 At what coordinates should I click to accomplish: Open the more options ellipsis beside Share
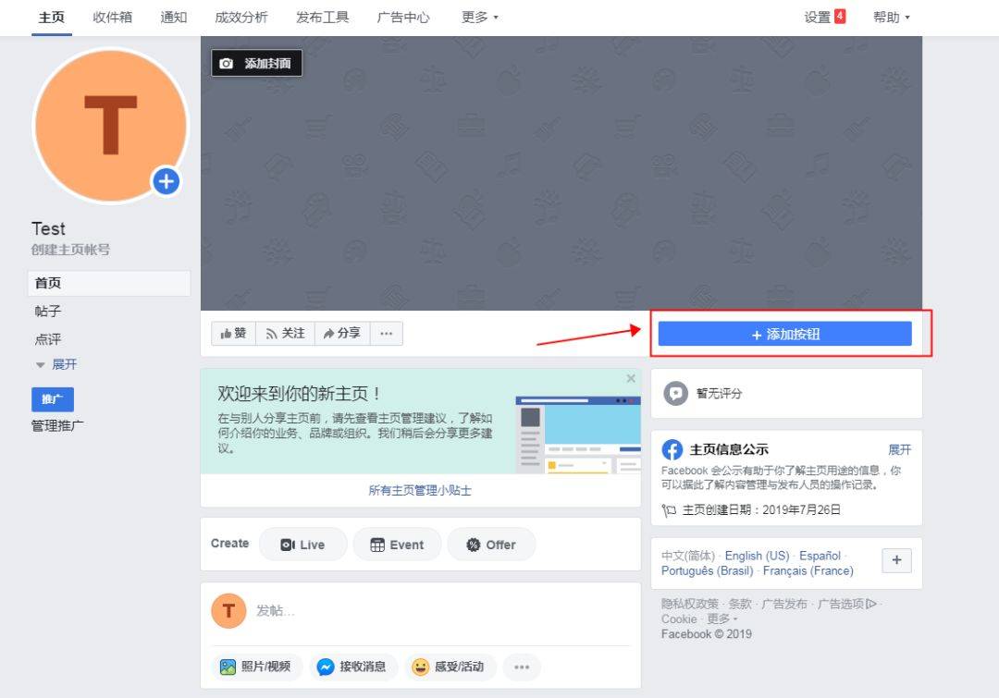pos(386,333)
